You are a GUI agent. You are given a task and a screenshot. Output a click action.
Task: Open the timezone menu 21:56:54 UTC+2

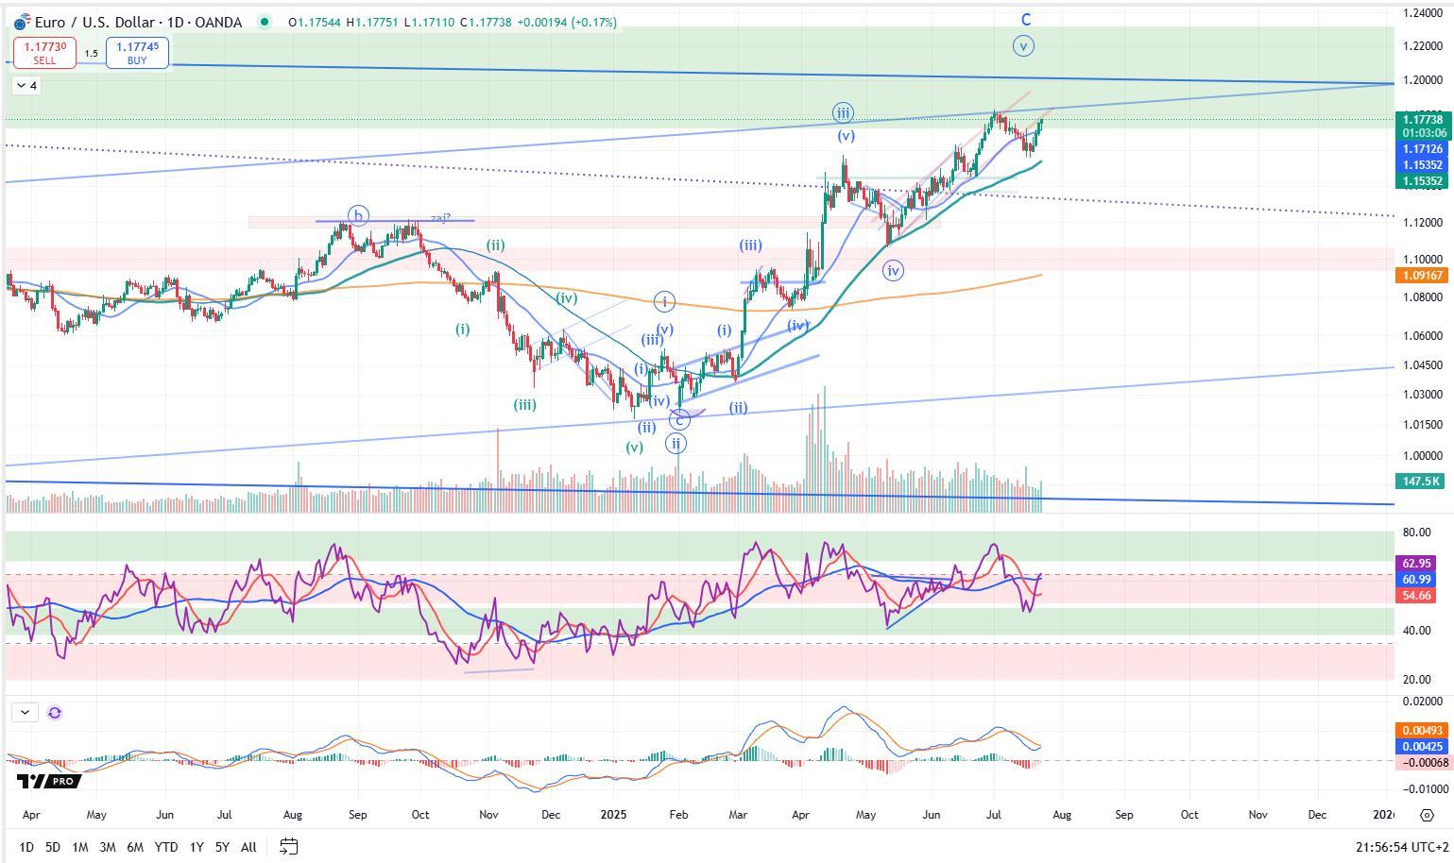point(1400,847)
